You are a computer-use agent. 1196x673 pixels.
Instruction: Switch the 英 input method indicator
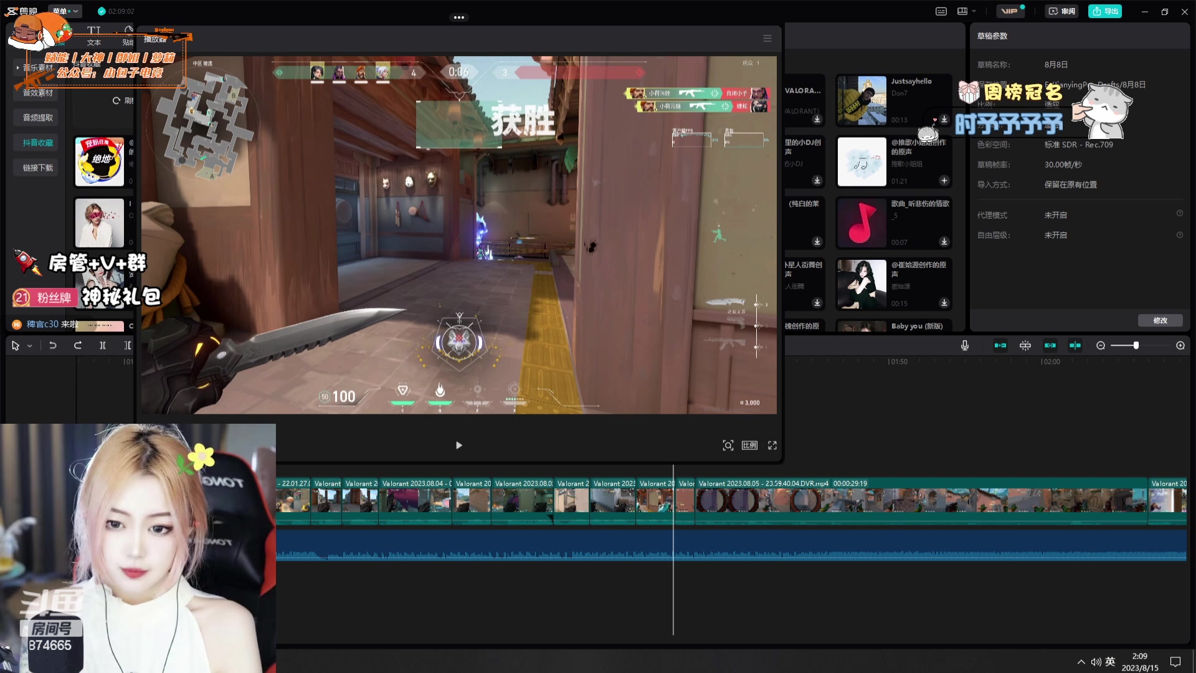[x=1110, y=662]
